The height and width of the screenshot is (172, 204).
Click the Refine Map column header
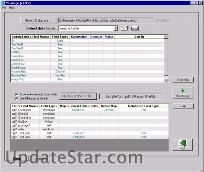109,106
